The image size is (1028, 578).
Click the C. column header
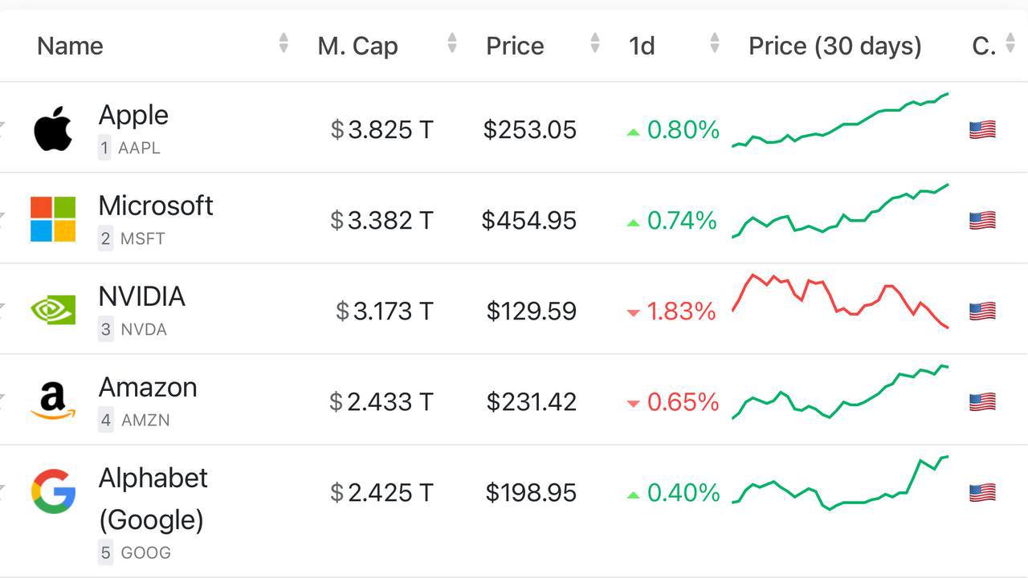tap(984, 46)
